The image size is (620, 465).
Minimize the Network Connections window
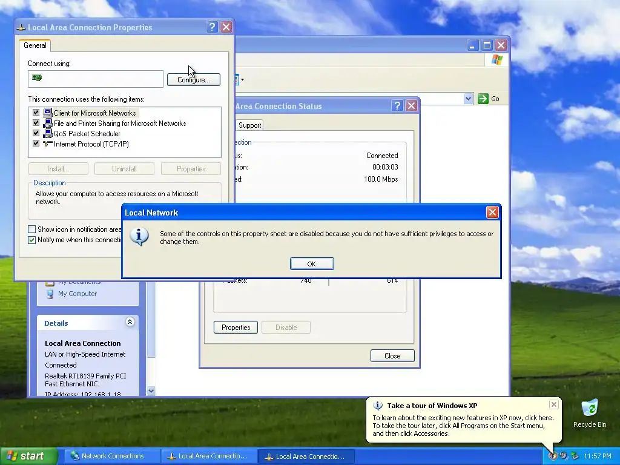coord(472,45)
